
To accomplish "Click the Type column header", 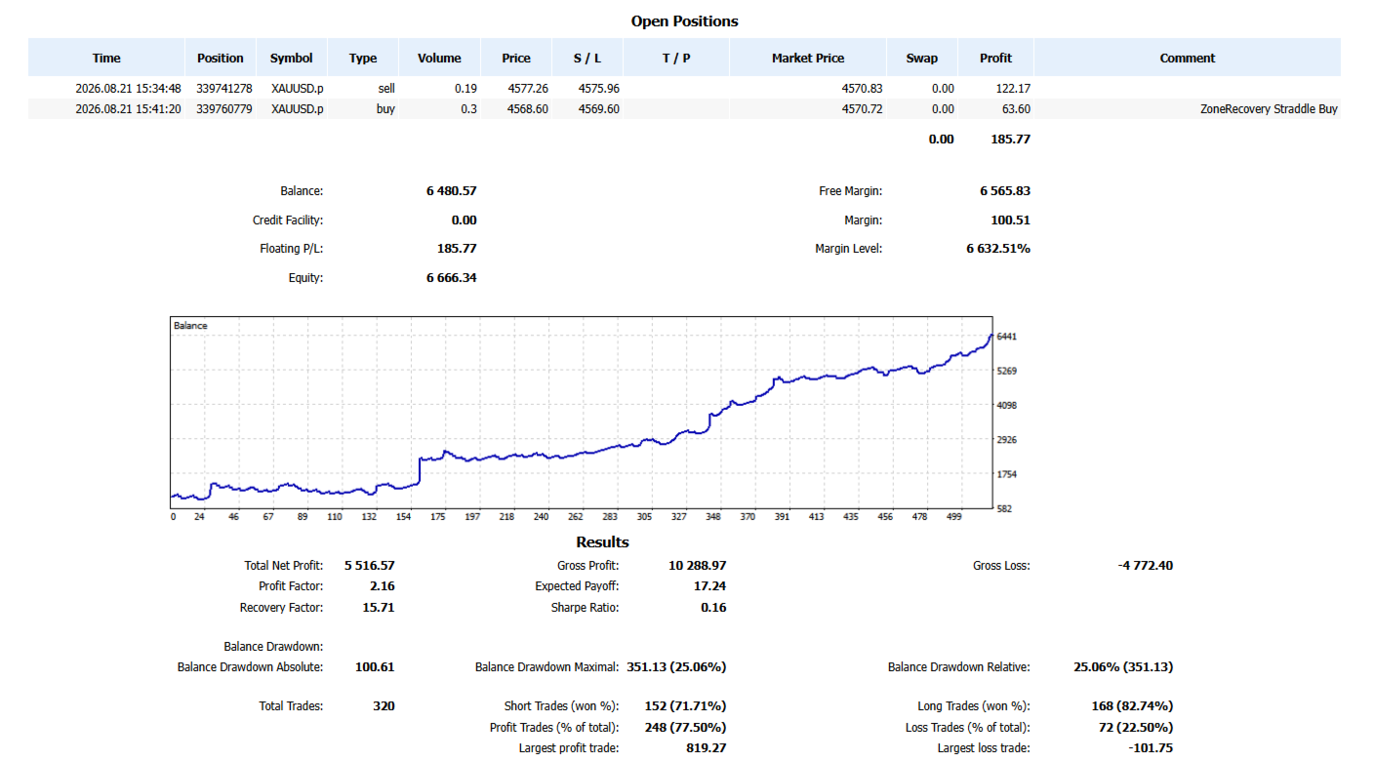I will point(363,58).
